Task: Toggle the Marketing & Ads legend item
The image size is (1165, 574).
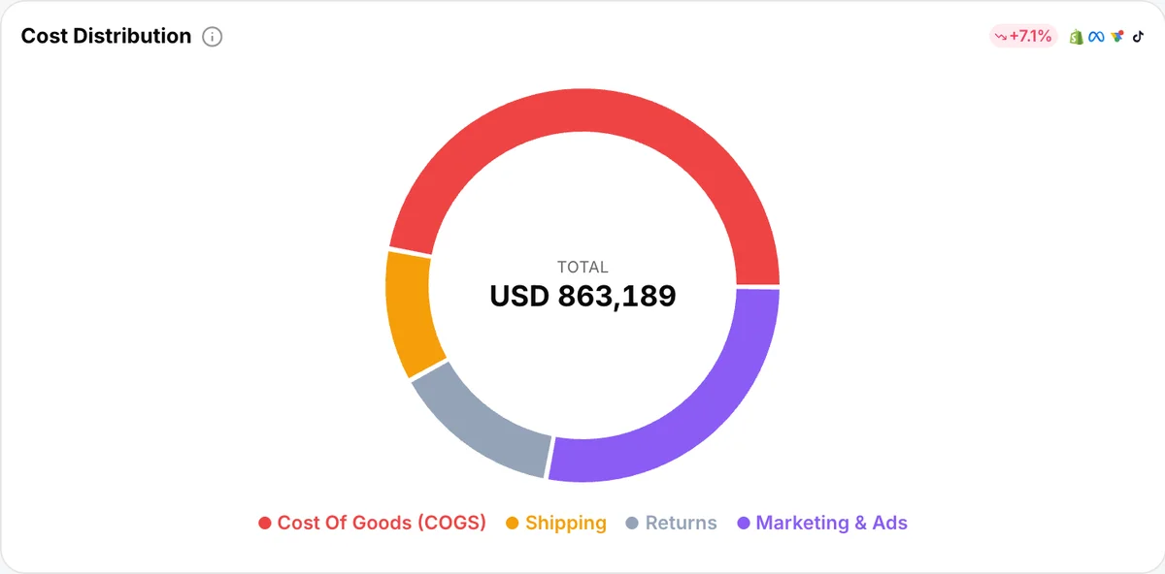Action: coord(822,523)
